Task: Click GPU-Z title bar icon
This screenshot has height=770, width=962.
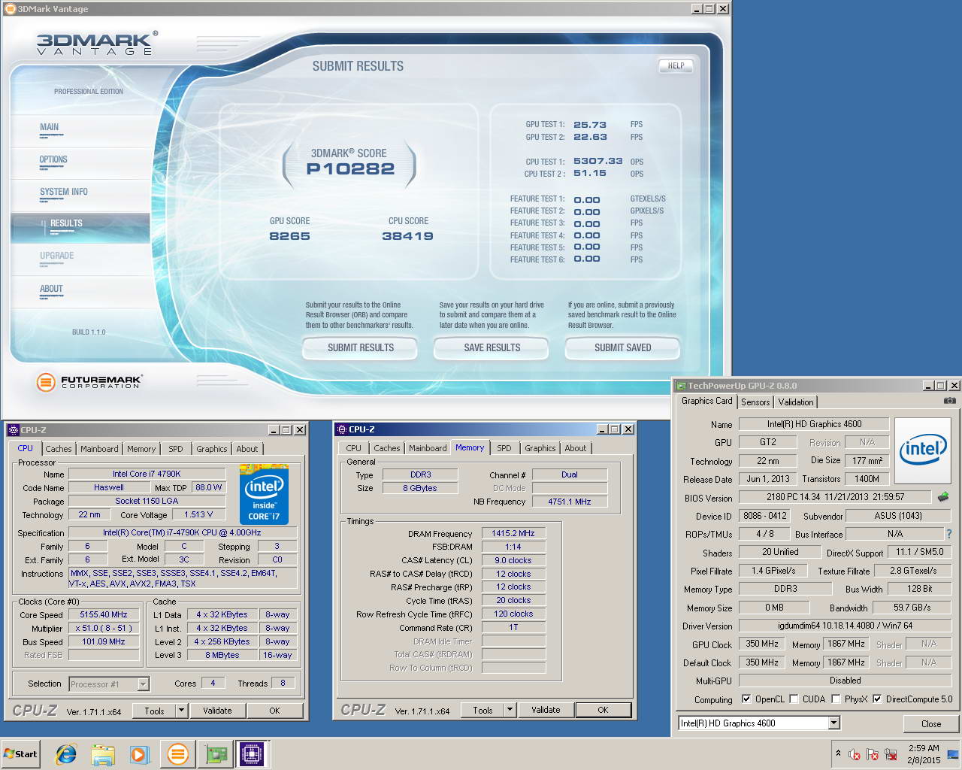Action: coord(681,386)
